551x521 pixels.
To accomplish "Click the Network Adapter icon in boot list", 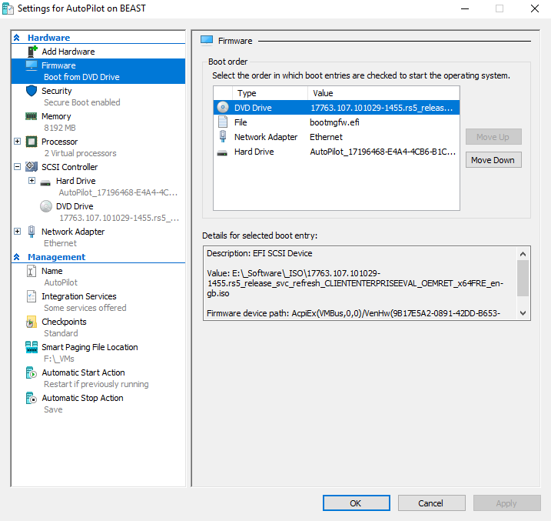I will pos(223,136).
